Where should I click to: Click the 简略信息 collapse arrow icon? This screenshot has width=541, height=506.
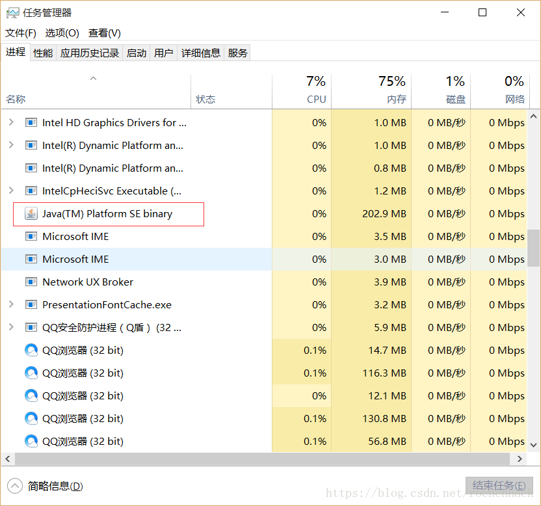14,486
